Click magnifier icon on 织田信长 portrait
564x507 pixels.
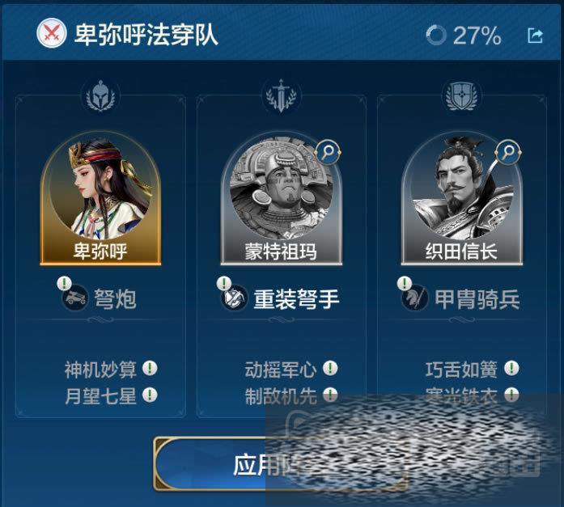tap(508, 152)
